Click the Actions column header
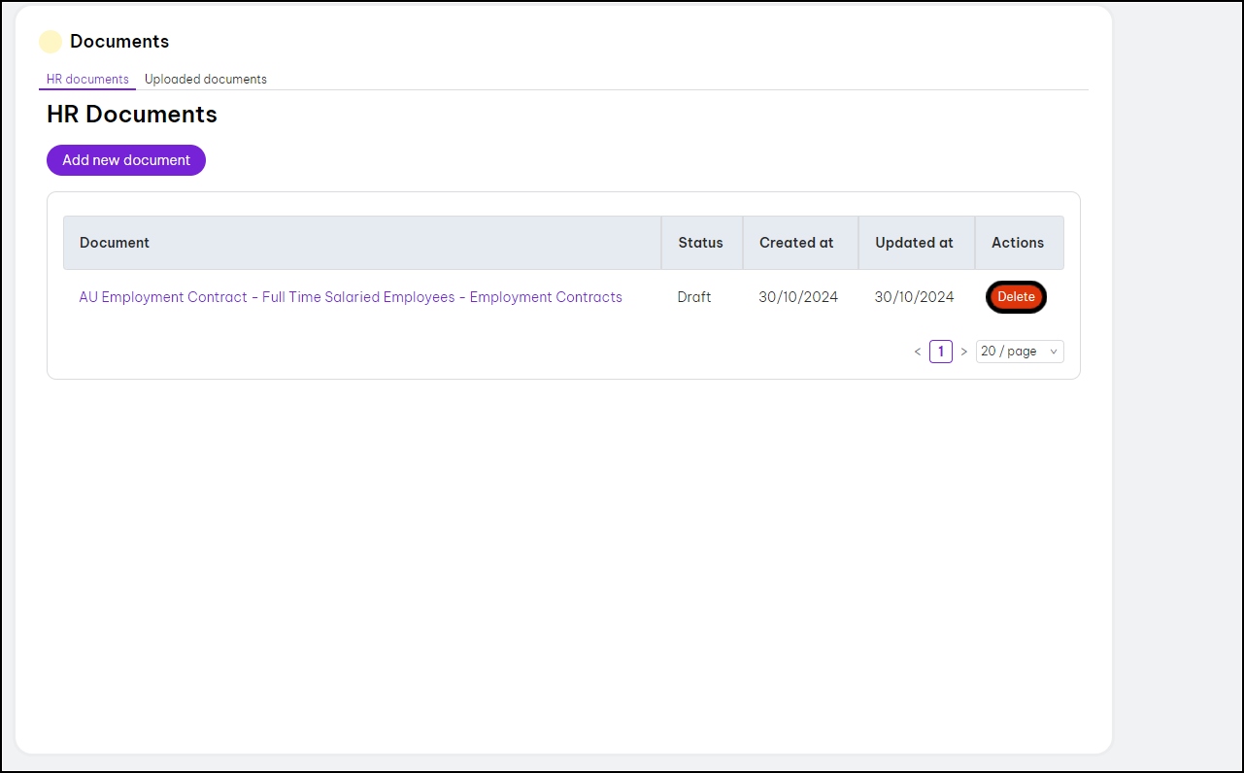This screenshot has height=773, width=1244. (x=1018, y=243)
